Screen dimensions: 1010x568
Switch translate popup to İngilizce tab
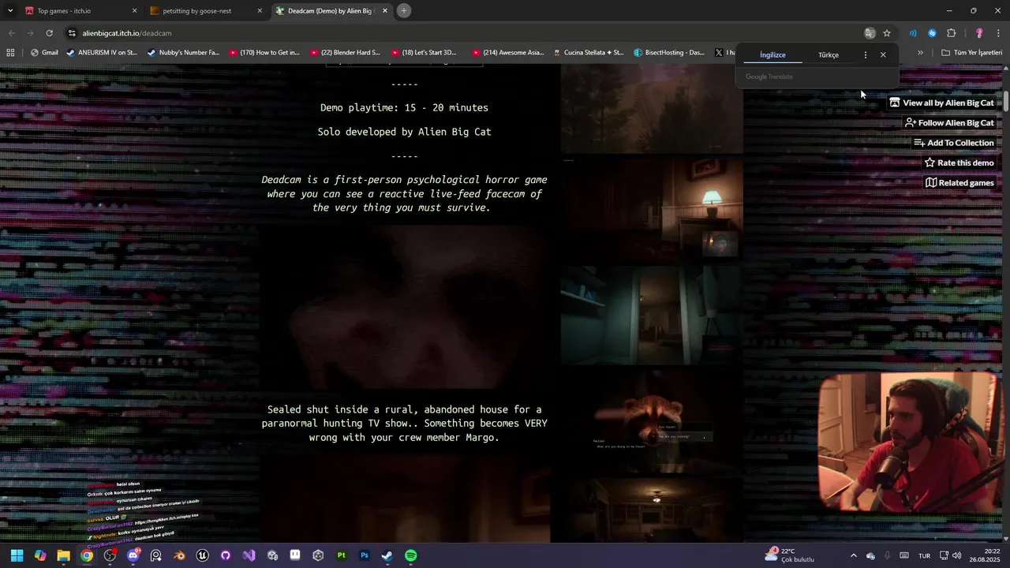point(772,55)
